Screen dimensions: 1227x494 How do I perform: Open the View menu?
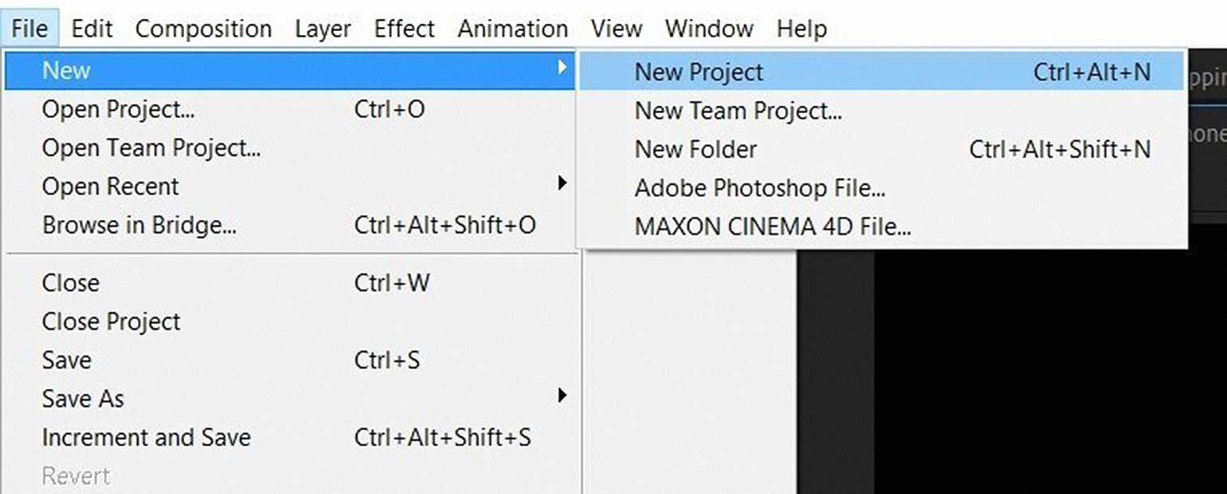pos(616,29)
